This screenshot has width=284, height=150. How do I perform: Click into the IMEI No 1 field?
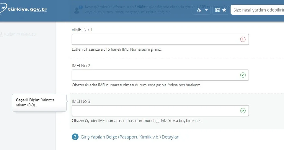click(155, 39)
